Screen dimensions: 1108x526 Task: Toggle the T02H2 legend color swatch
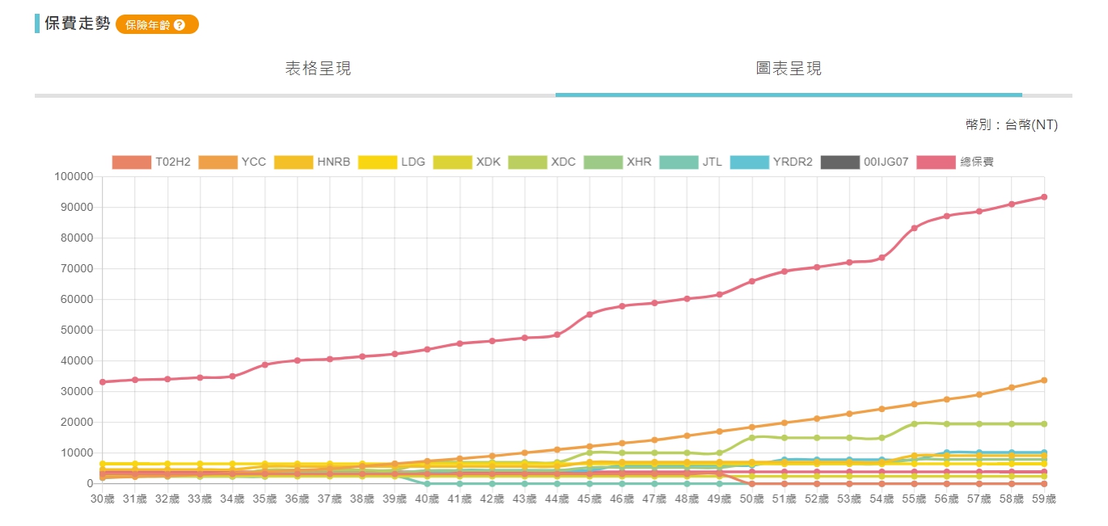coord(132,162)
